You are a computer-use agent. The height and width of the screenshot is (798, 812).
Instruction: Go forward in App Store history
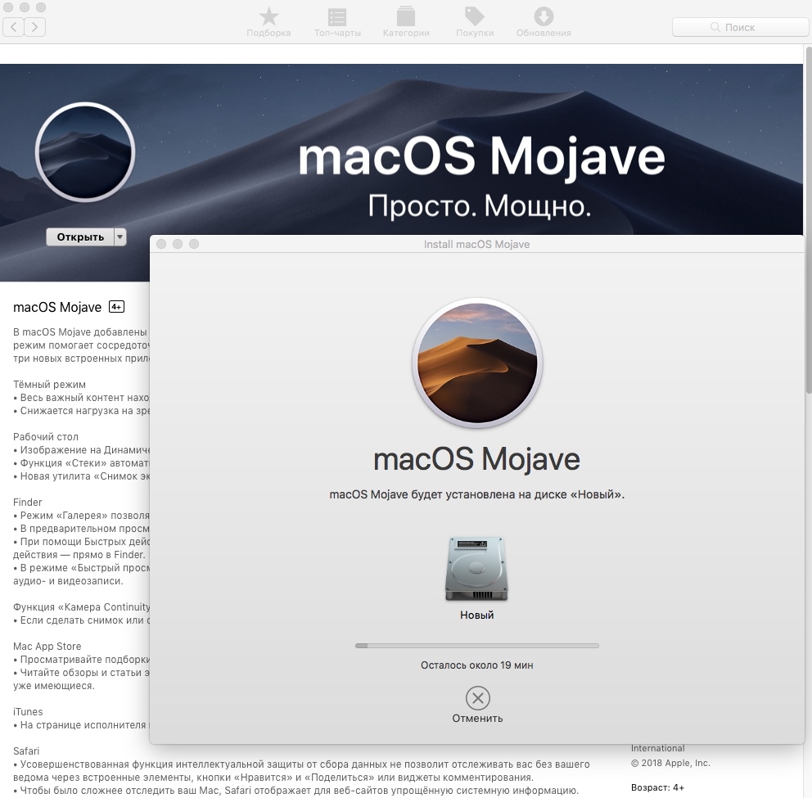(x=34, y=27)
